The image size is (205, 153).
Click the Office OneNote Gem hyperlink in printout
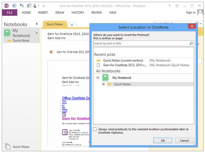click(76, 98)
